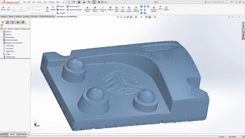The image size is (245, 138).
Task: Open the Window menu
Action: click(x=52, y=2)
